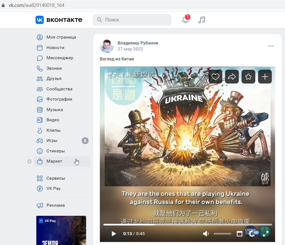Open the VKontakte logo home link

point(59,20)
